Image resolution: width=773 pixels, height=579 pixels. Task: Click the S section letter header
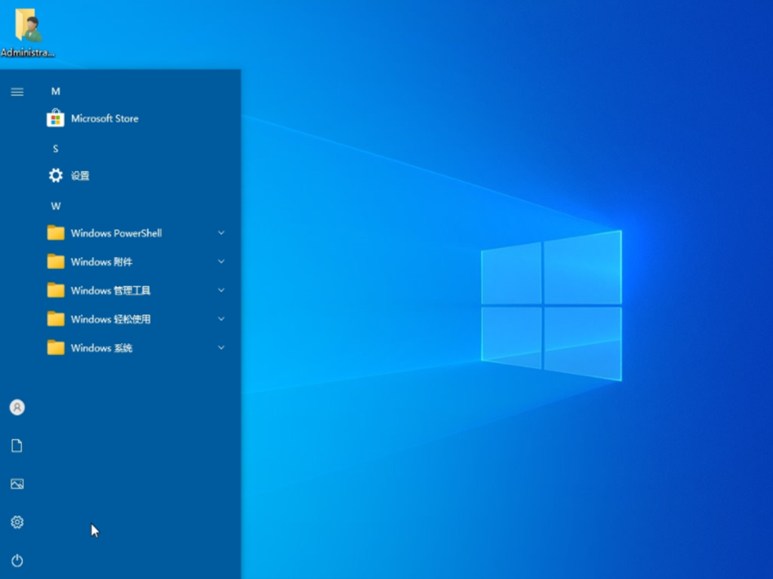[x=55, y=149]
